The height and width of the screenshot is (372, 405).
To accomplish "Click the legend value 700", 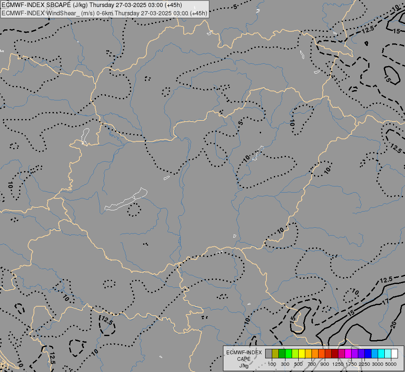I will (x=312, y=364).
